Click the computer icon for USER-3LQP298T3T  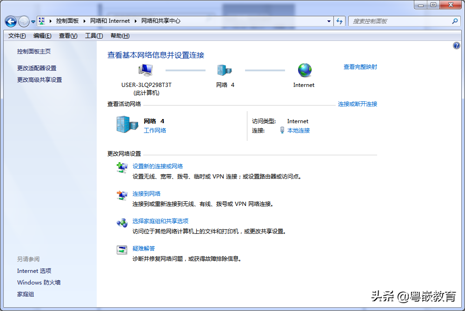[x=146, y=69]
